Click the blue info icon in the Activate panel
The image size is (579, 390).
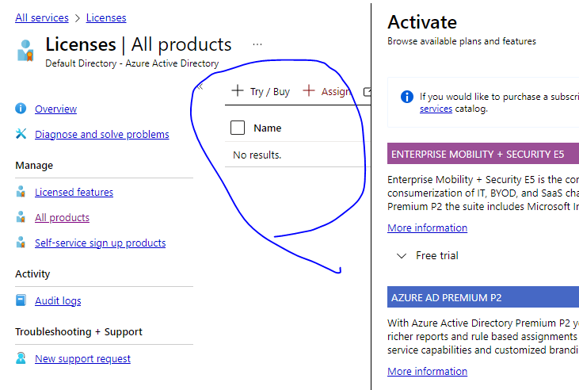[x=407, y=97]
